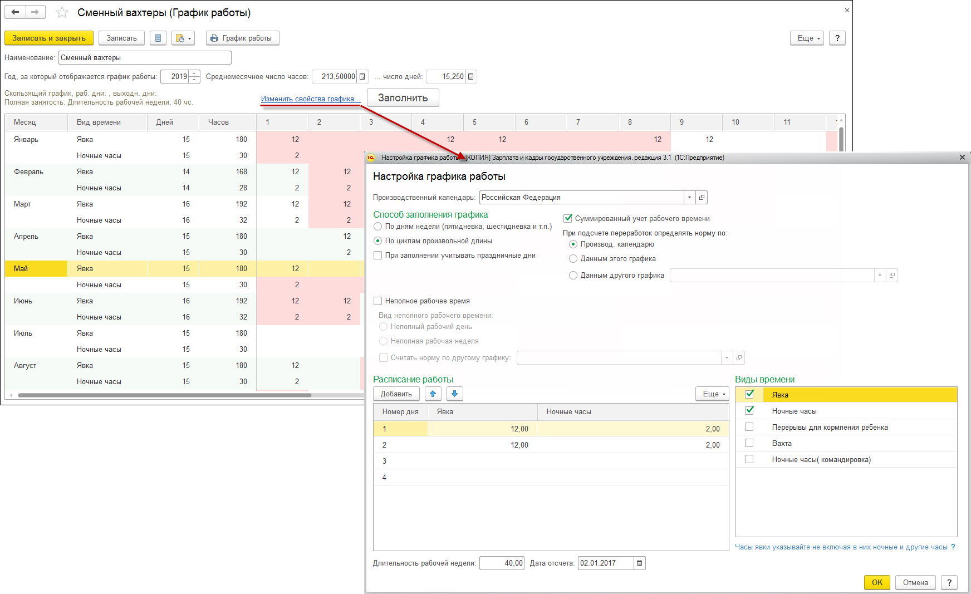
Task: Go forward with the right arrow
Action: pos(35,12)
